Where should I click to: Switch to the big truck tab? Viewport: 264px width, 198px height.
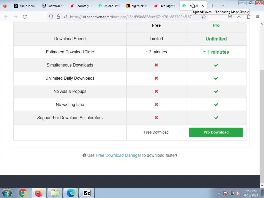[137, 6]
